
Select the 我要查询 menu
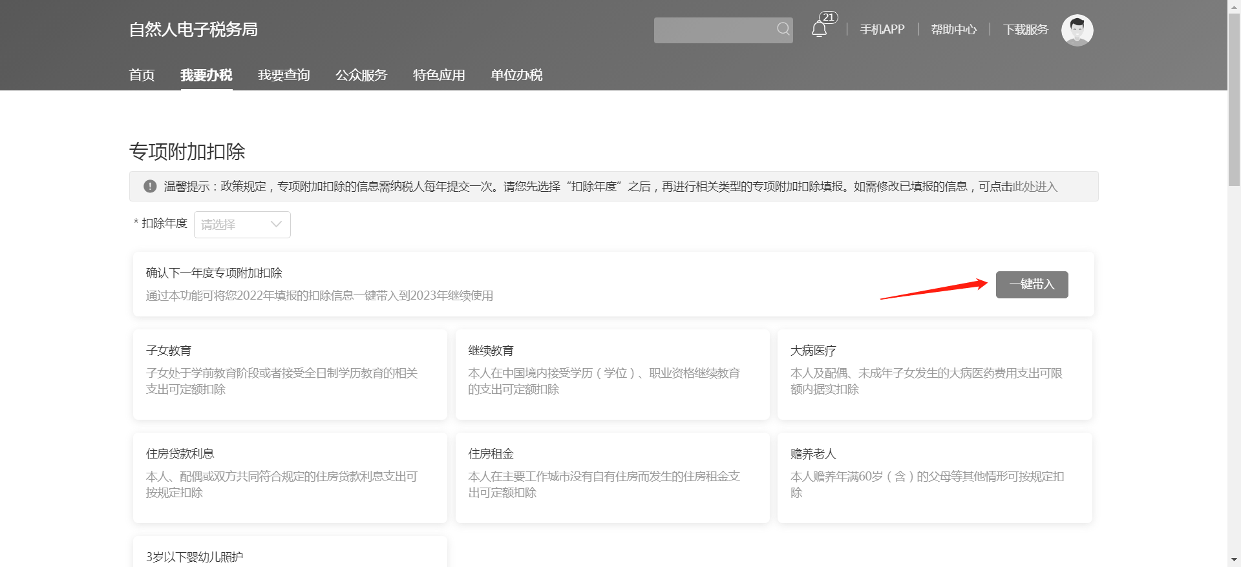point(284,75)
